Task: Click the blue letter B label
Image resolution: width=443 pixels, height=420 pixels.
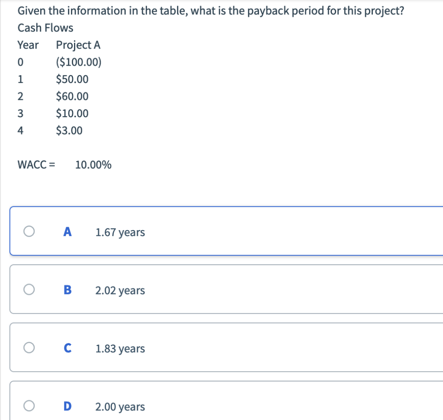Action: tap(67, 290)
